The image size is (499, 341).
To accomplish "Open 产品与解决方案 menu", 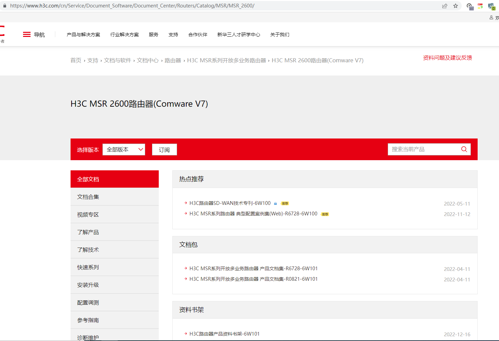I will pyautogui.click(x=83, y=35).
